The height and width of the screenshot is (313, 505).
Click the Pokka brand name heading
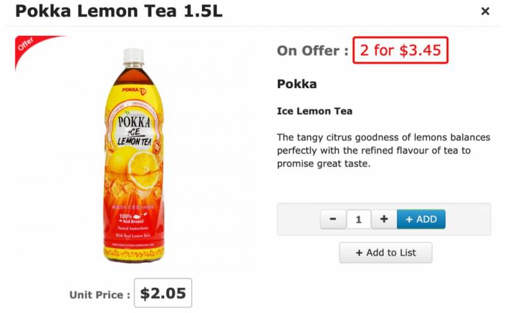(297, 84)
